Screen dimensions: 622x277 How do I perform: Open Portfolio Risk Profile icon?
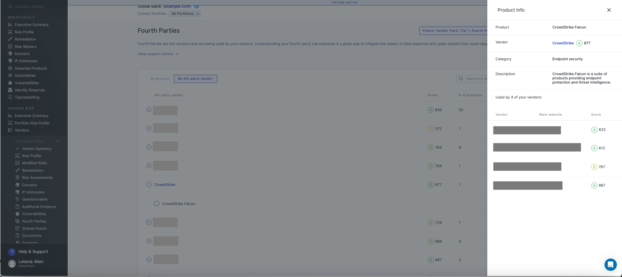pos(10,123)
